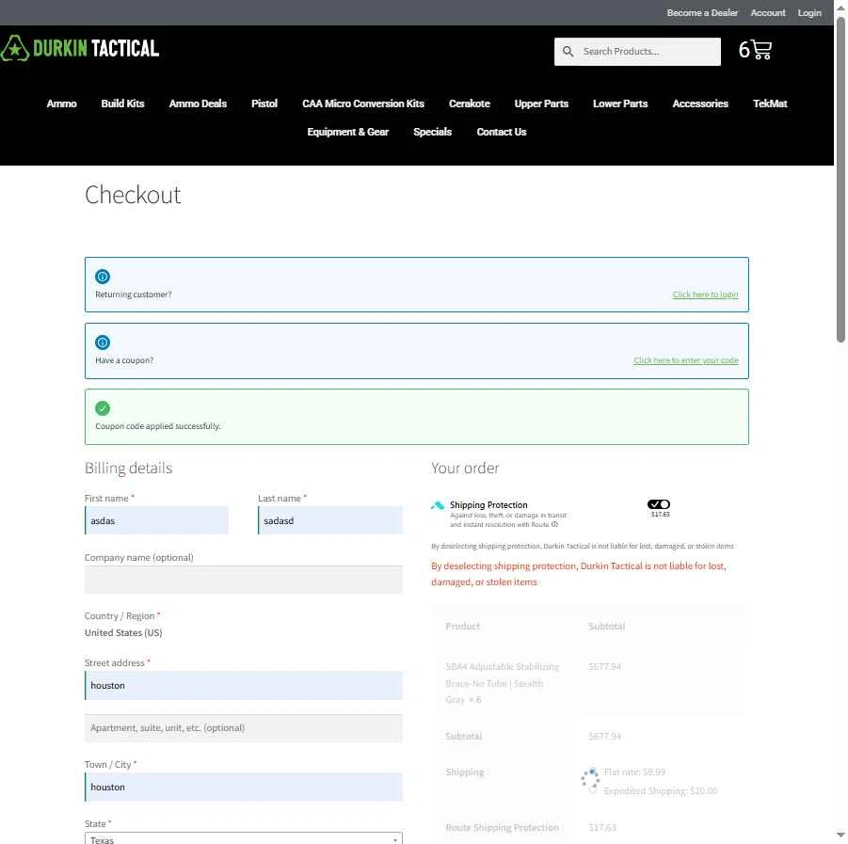Open the Ammo menu

(62, 104)
